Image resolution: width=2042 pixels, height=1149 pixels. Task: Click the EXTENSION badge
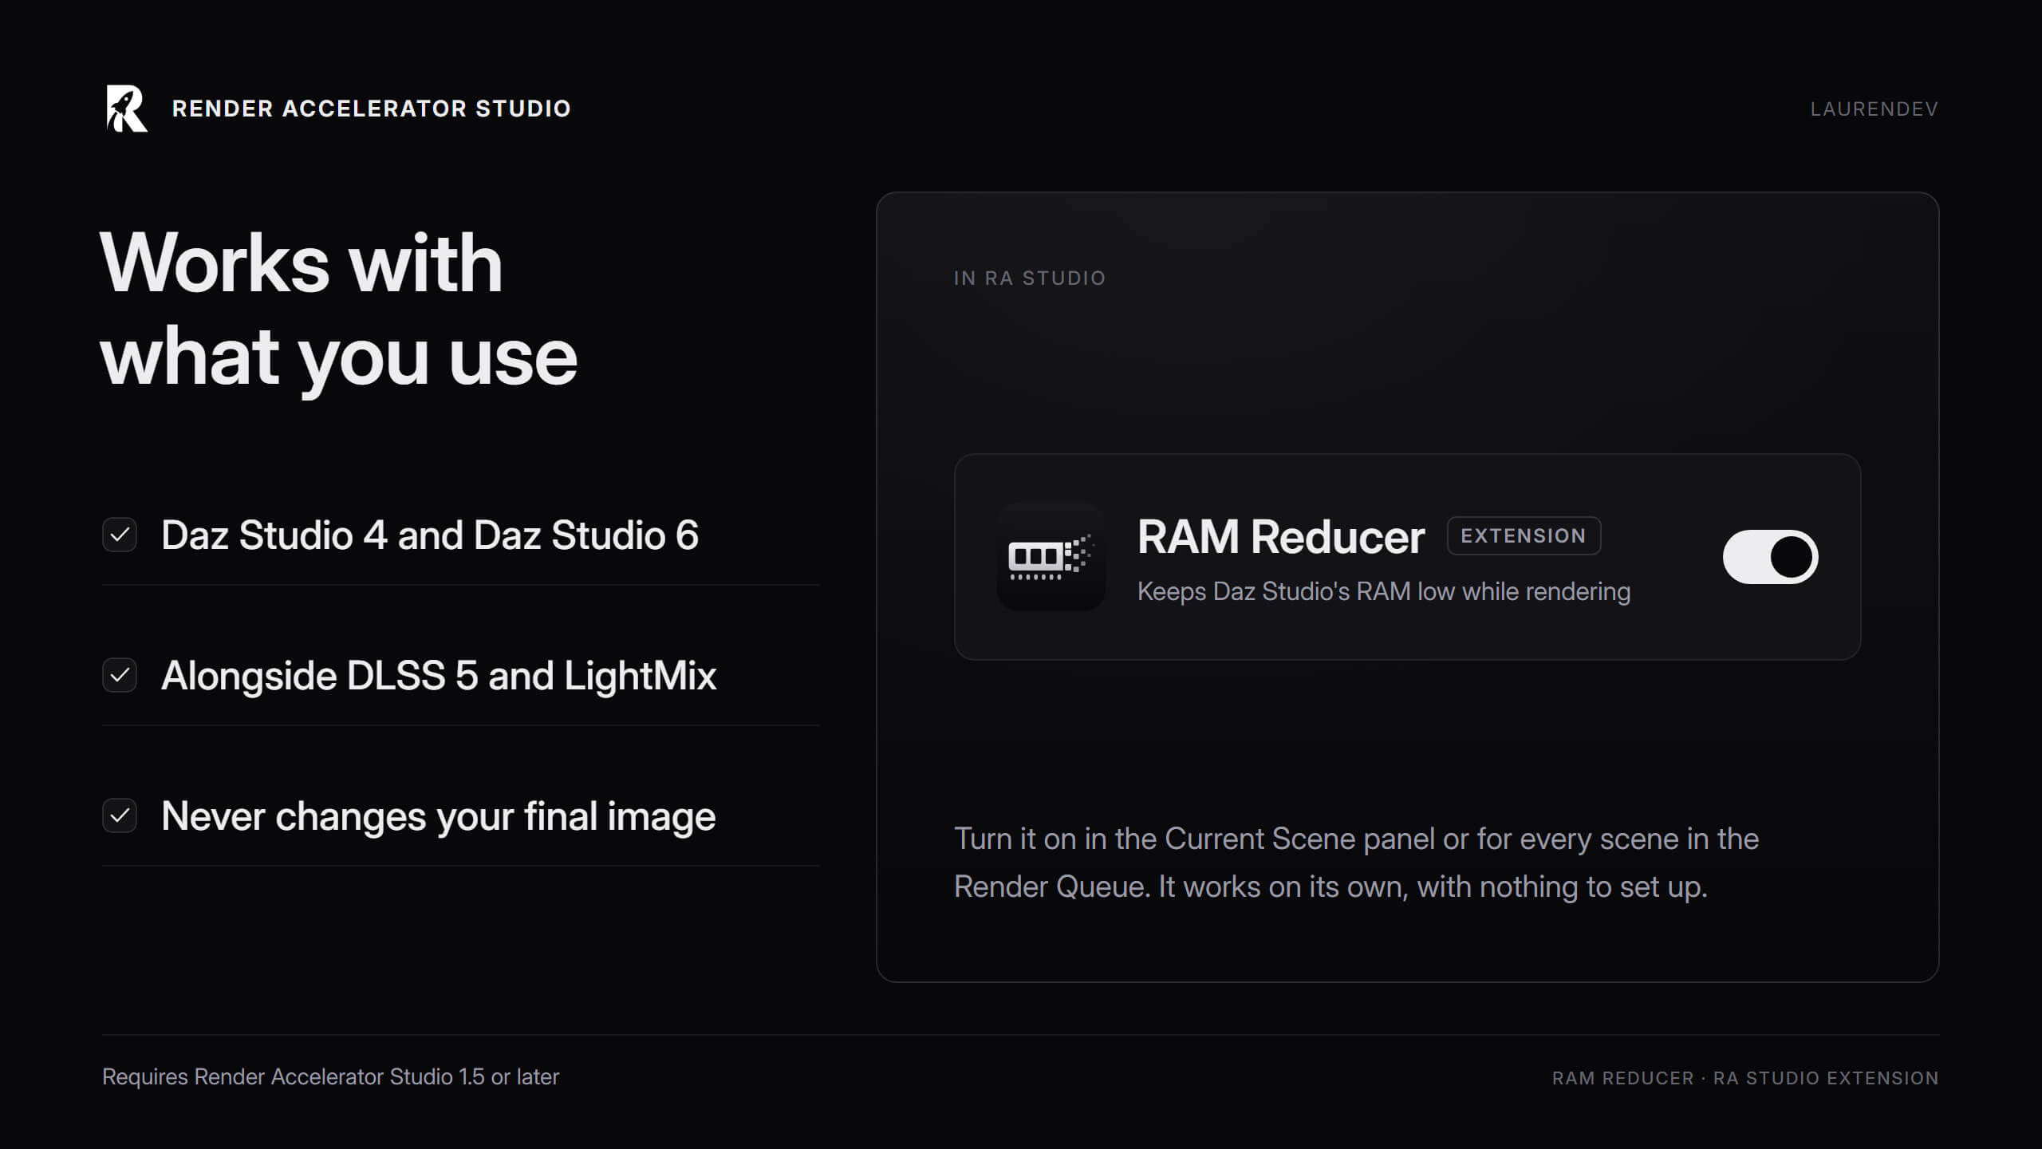point(1524,535)
